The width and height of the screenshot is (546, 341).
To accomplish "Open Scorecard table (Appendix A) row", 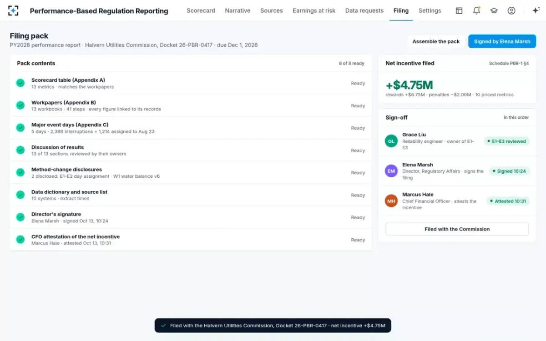I will pos(191,83).
